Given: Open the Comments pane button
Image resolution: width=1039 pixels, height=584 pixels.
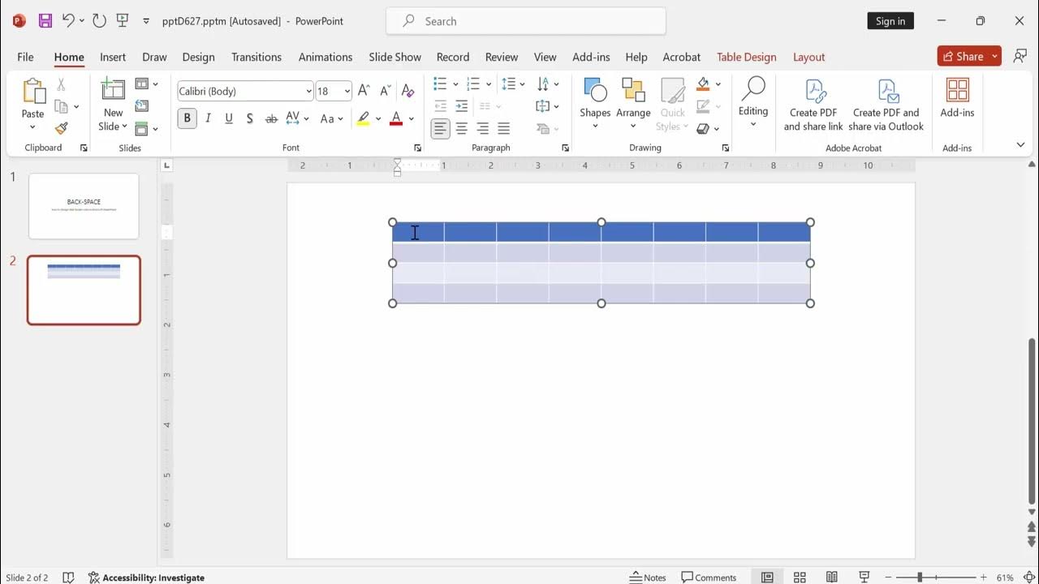Looking at the screenshot, I should coord(709,578).
